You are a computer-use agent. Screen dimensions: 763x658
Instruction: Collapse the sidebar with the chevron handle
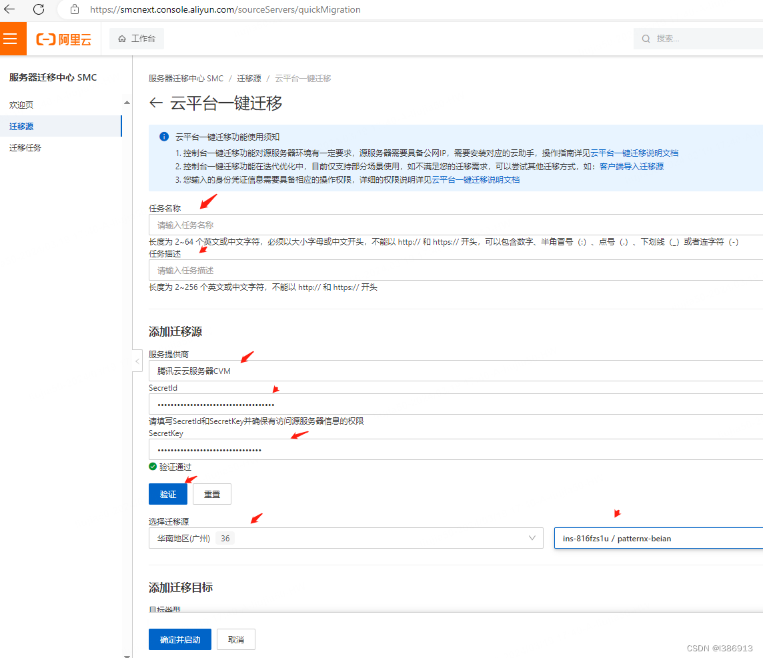pos(137,361)
